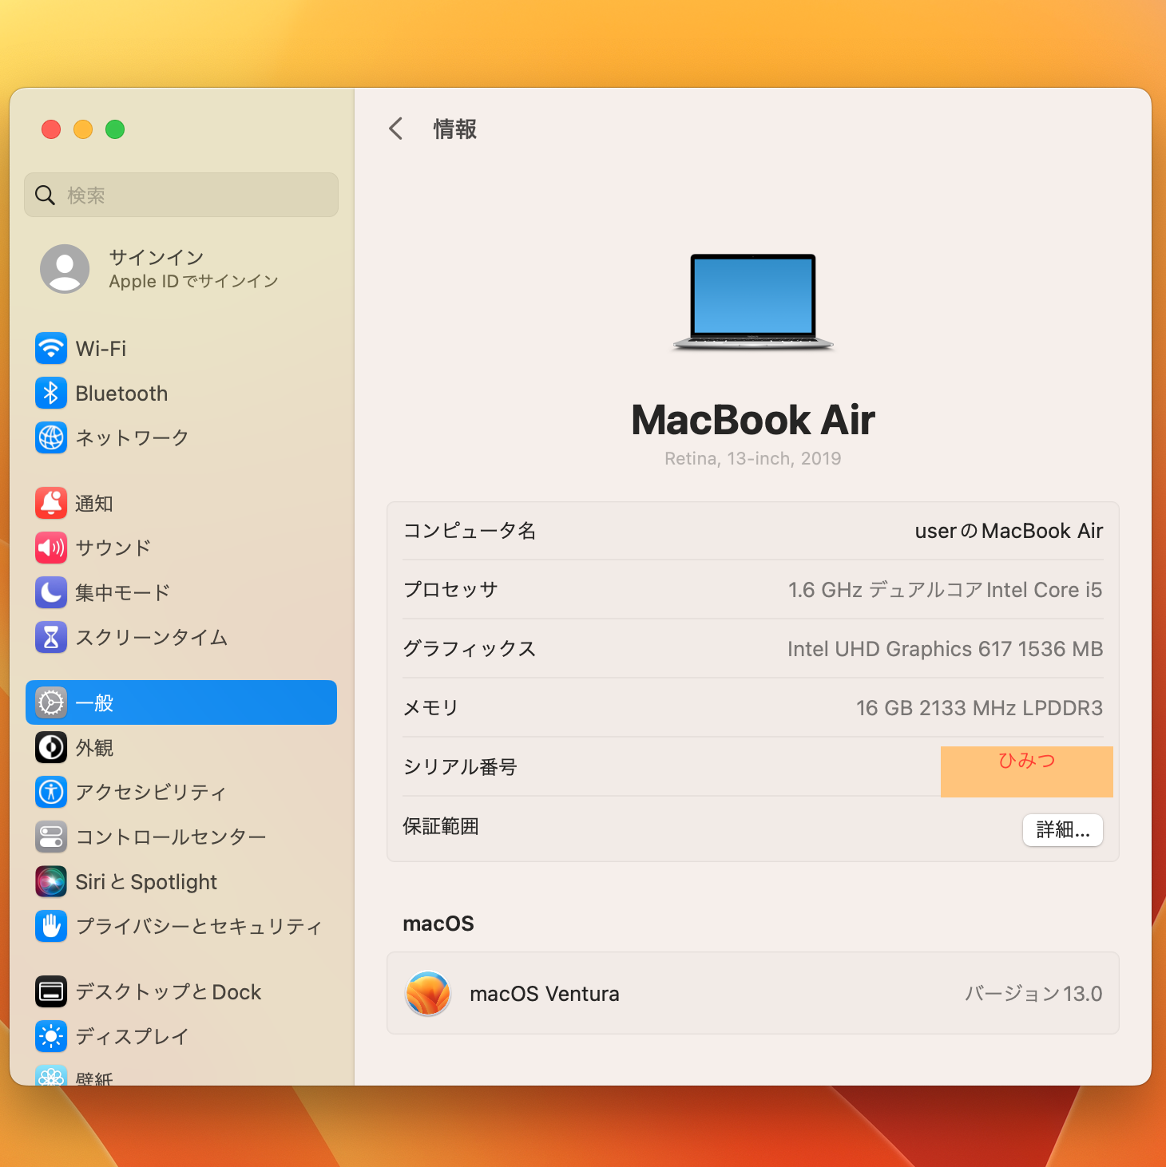
Task: Click the コンピュータ名 value field
Action: (1008, 532)
